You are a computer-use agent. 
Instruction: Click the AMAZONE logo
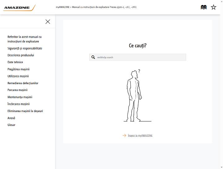19,8
